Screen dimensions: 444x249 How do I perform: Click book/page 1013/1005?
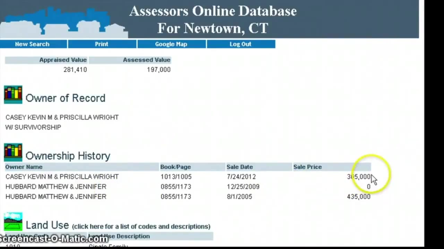point(176,177)
